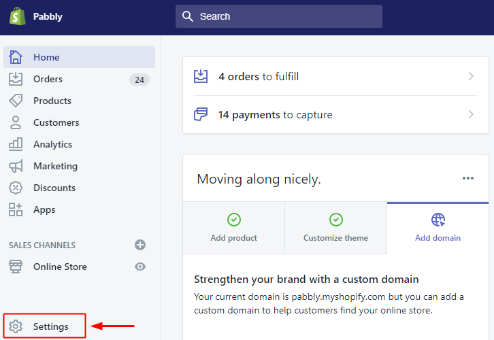Expand the 14 payments to capture chevron
494x340 pixels.
471,114
